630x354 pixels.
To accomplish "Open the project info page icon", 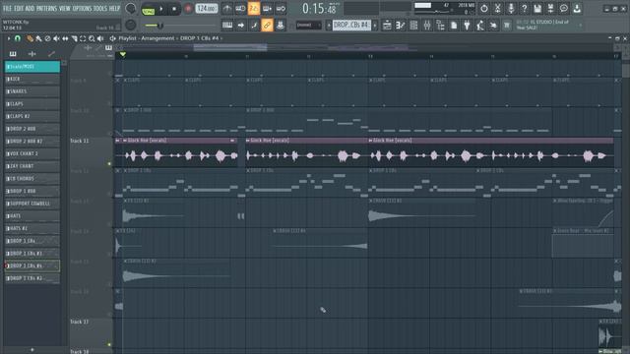I will click(454, 26).
